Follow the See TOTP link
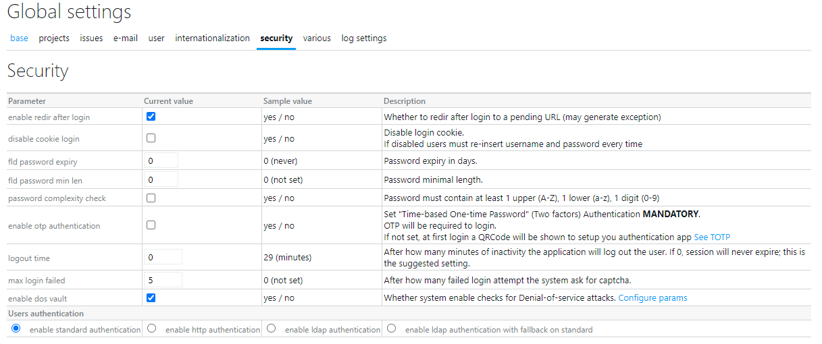 tap(712, 237)
